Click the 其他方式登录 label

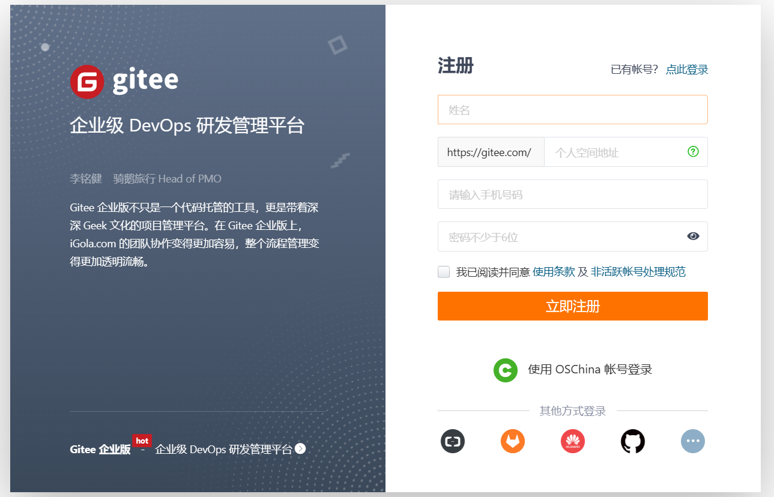pos(573,411)
